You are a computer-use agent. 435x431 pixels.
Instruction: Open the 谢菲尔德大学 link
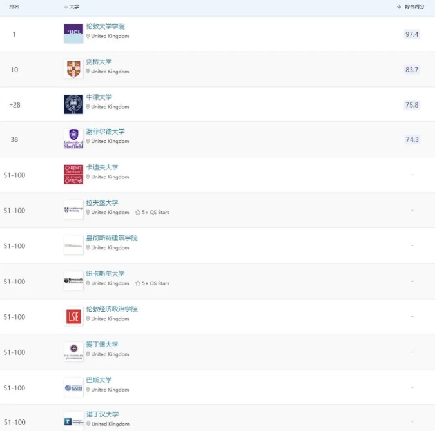tap(106, 131)
